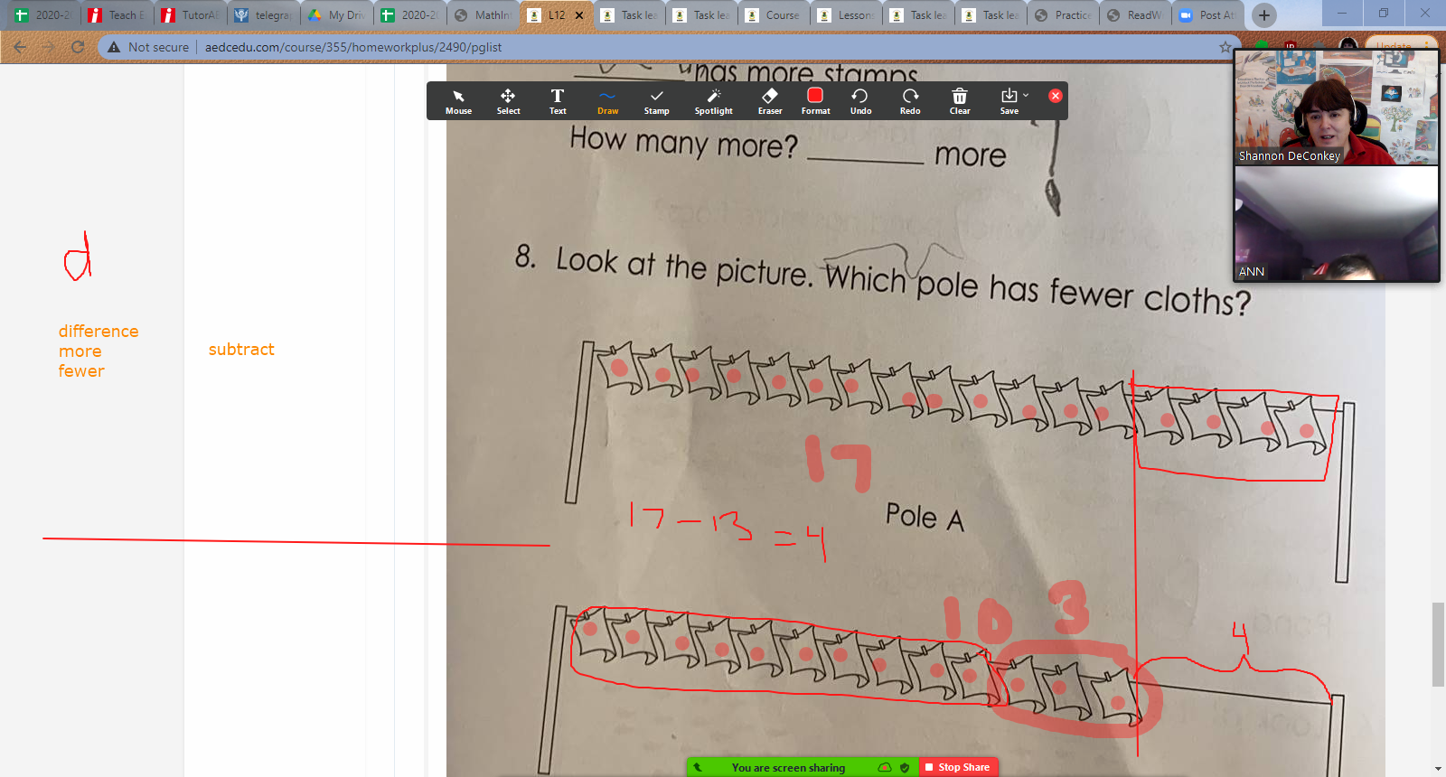Switch to the Lessons tab
The image size is (1446, 777).
tap(846, 15)
